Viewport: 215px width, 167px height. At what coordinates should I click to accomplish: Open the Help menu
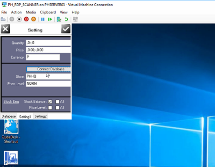click(x=75, y=12)
